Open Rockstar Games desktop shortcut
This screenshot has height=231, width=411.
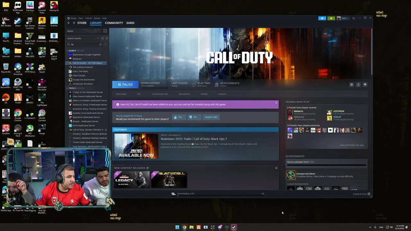(x=42, y=22)
